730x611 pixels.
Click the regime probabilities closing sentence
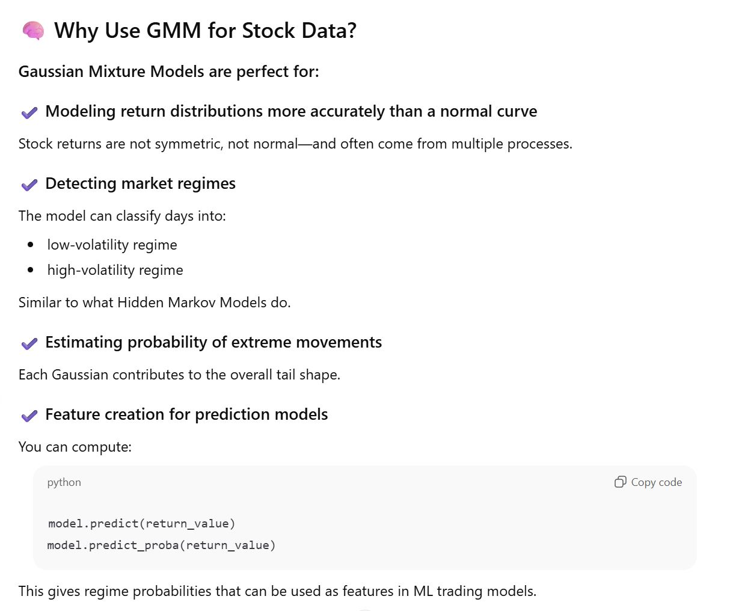[x=277, y=591]
